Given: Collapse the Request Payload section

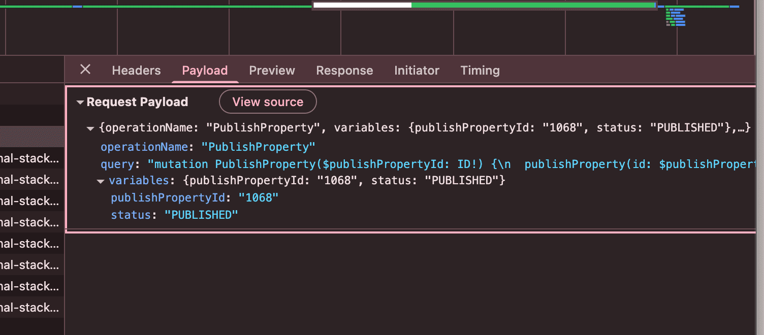Looking at the screenshot, I should (80, 103).
